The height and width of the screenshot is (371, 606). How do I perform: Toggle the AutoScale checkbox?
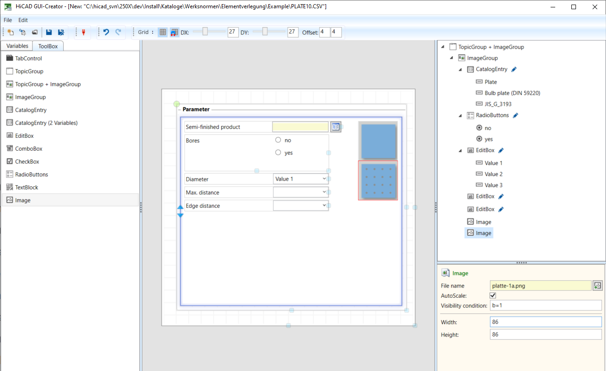click(x=493, y=295)
